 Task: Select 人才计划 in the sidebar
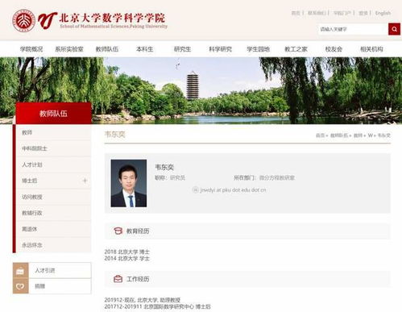coord(54,164)
